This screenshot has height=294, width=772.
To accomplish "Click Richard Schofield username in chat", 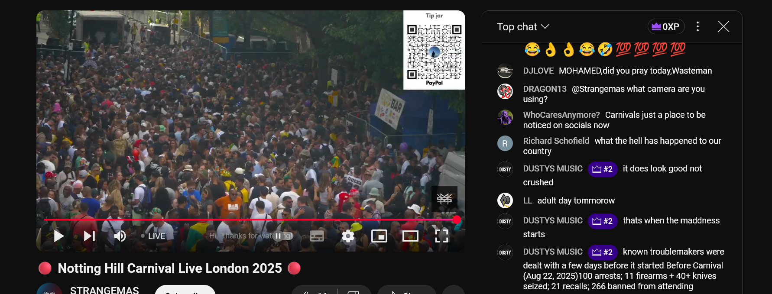I will click(556, 141).
